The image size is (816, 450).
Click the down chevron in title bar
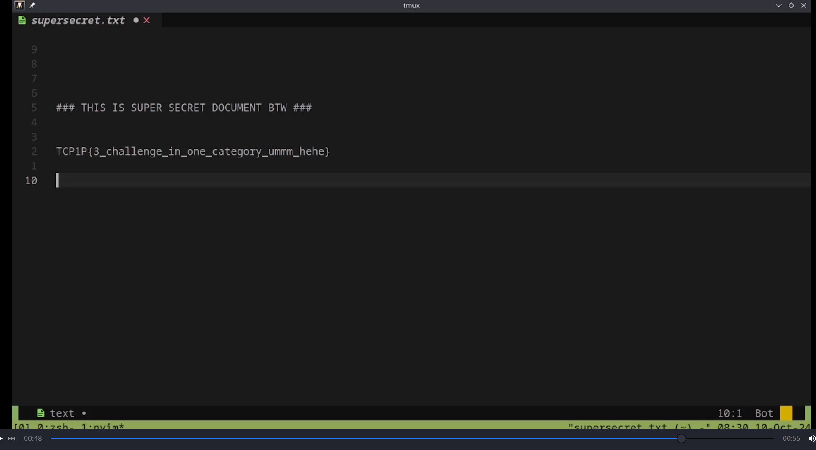pos(778,5)
